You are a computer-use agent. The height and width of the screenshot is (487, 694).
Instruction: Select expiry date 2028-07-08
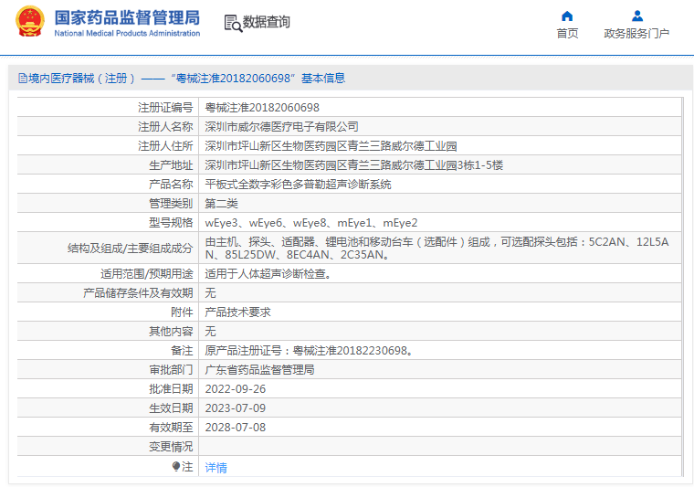click(x=235, y=428)
